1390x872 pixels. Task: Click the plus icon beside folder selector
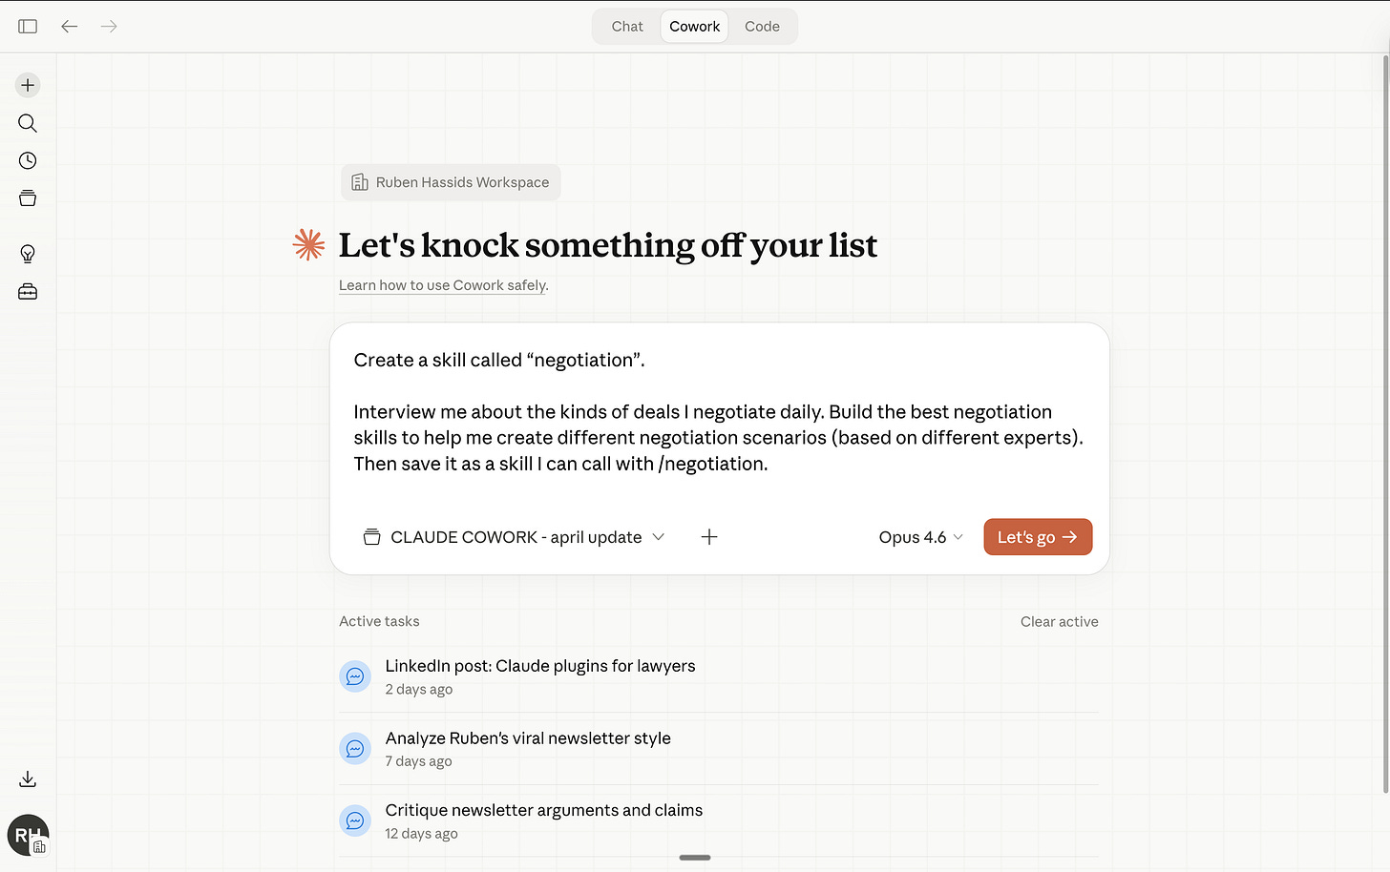(709, 537)
